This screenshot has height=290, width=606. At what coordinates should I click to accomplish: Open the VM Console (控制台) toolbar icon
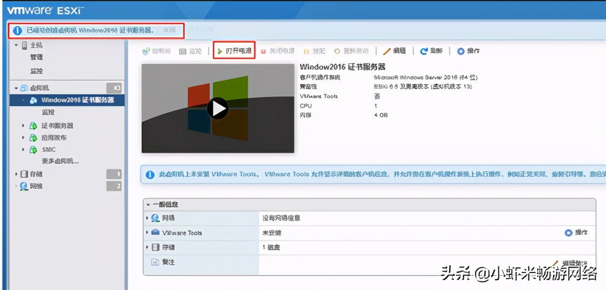pos(146,51)
